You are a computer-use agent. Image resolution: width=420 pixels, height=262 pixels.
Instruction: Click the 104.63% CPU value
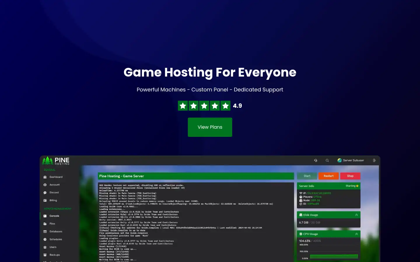[305, 241]
